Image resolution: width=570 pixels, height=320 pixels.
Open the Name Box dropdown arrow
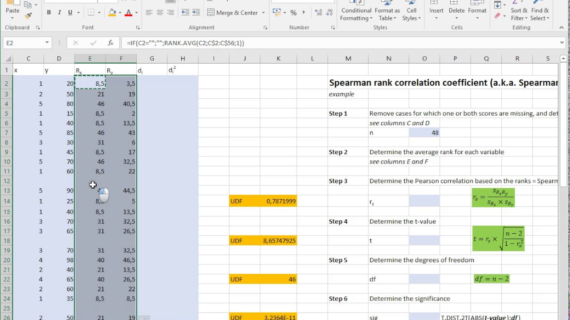pos(47,43)
